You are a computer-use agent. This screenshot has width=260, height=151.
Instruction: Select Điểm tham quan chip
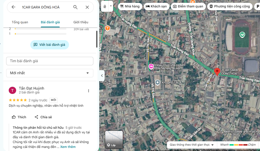click(188, 6)
